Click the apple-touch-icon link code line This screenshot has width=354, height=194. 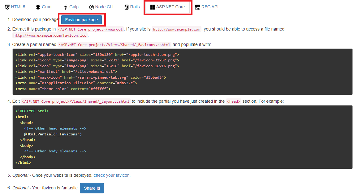(97, 55)
